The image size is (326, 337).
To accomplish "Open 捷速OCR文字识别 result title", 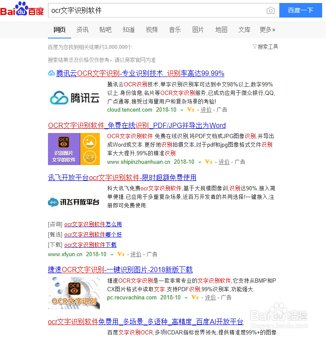I will 120,270.
